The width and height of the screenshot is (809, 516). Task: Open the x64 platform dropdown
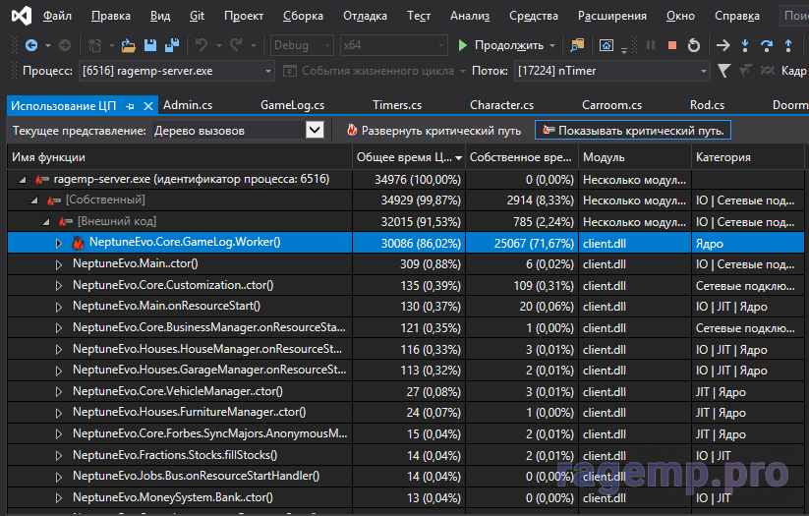pyautogui.click(x=393, y=45)
